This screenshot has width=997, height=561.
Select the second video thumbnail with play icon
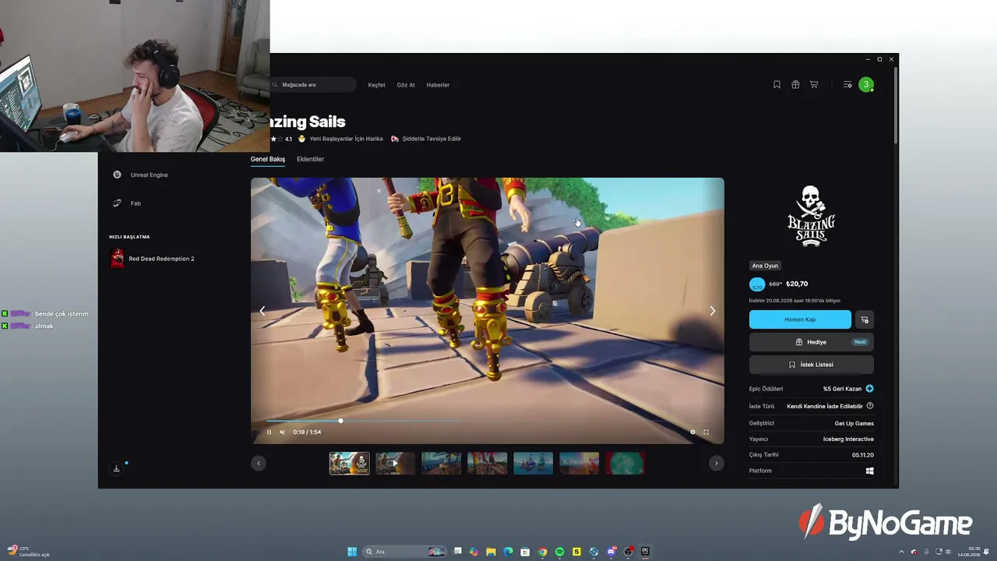[x=395, y=464]
